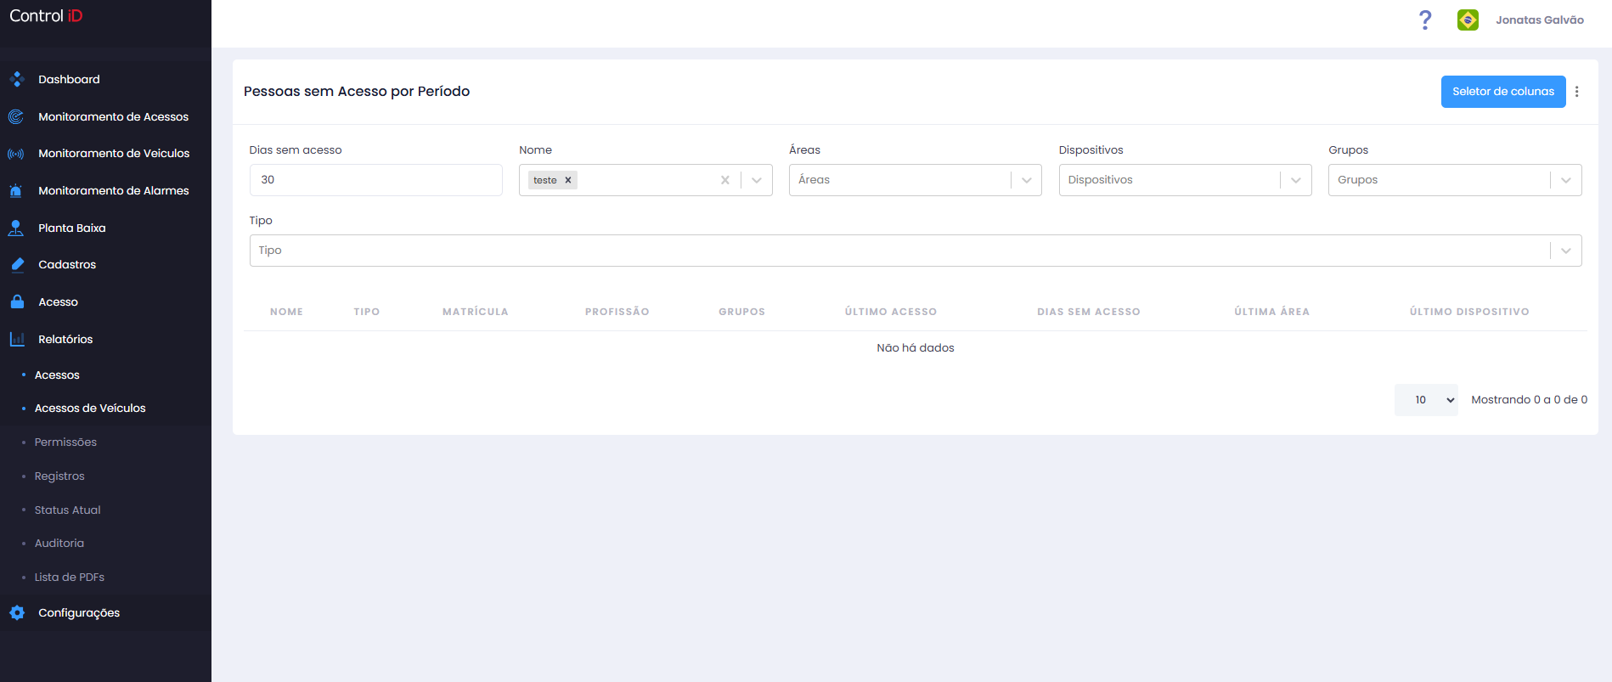The height and width of the screenshot is (682, 1612).
Task: Click the Planta Baixa map pin icon
Action: pyautogui.click(x=16, y=228)
